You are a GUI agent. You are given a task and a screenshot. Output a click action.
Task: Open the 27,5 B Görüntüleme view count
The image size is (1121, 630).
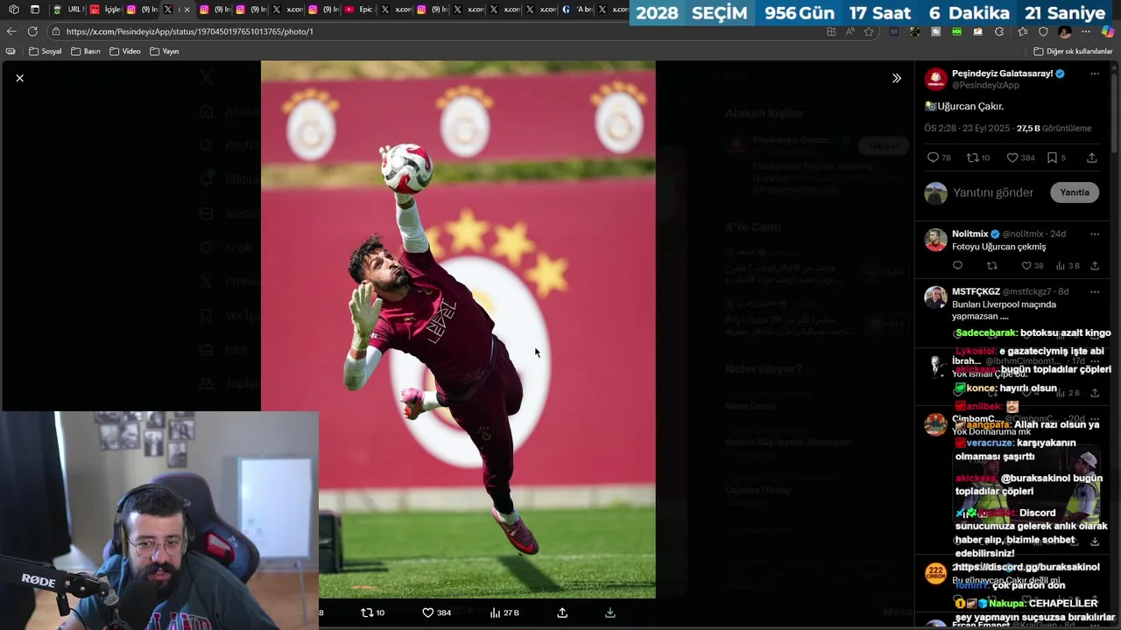point(1054,129)
